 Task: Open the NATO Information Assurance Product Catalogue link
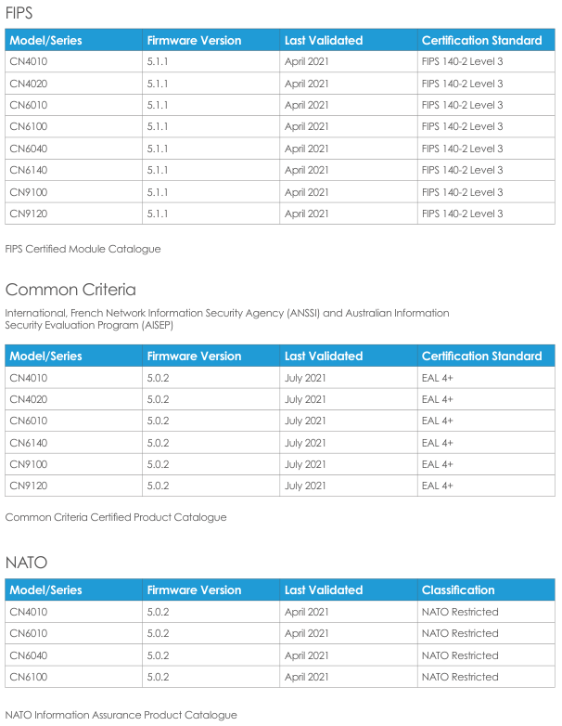(x=121, y=715)
